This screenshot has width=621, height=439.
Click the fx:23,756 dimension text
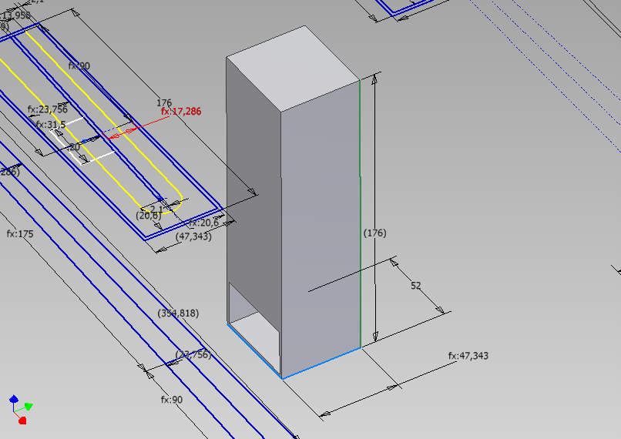tap(48, 109)
